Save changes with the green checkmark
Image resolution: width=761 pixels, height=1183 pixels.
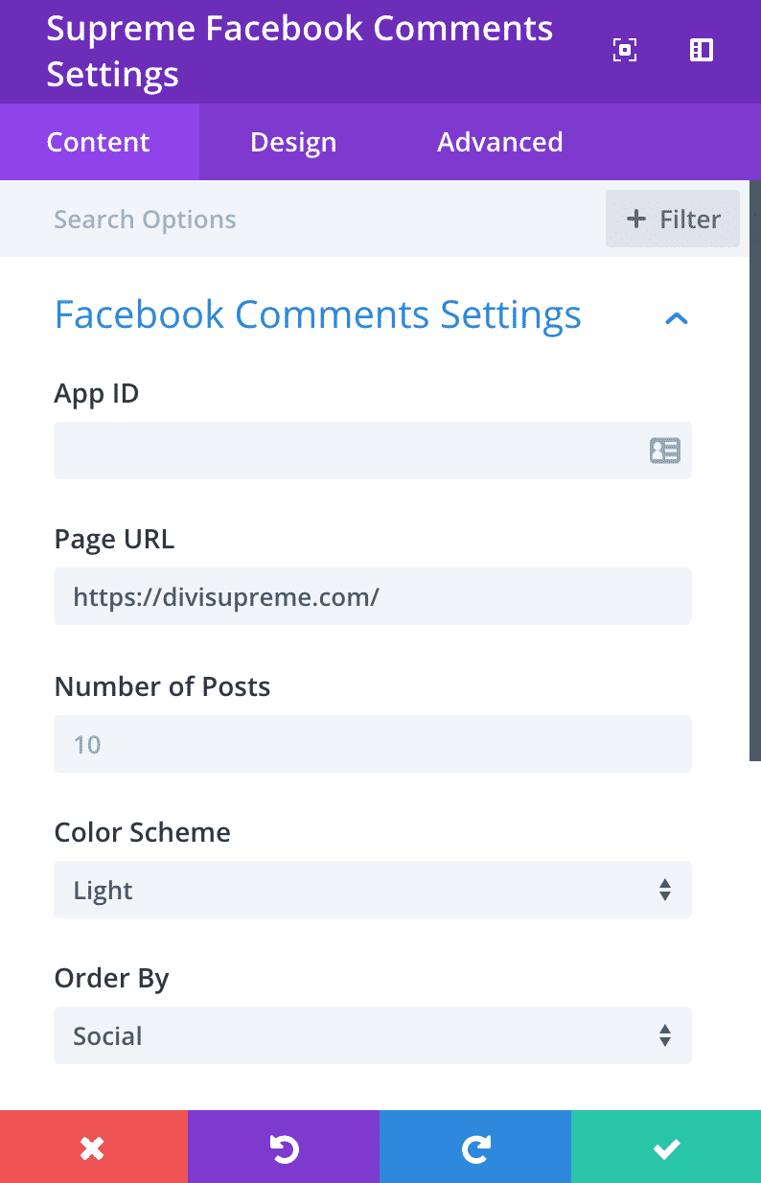666,1147
